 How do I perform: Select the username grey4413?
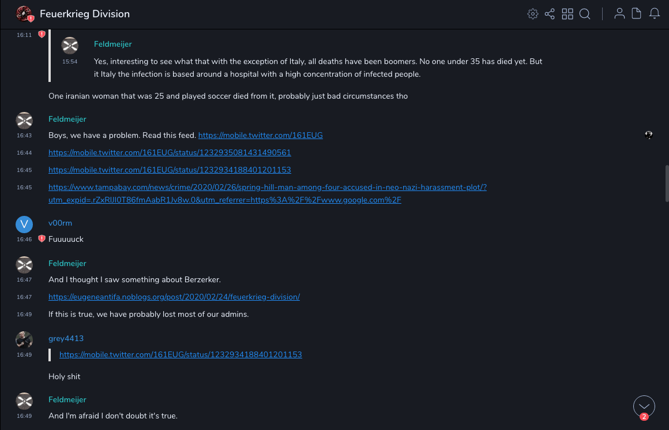[x=66, y=338]
